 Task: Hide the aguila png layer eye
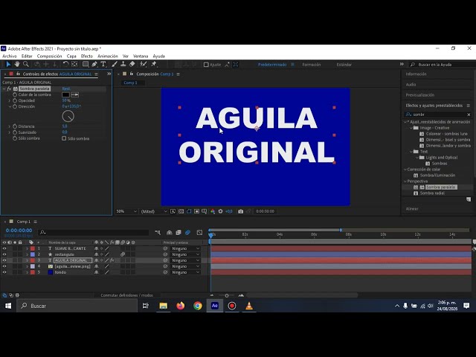coord(4,266)
